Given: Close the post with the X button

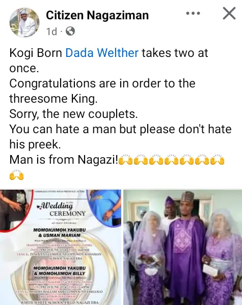Looking at the screenshot, I should (x=229, y=13).
